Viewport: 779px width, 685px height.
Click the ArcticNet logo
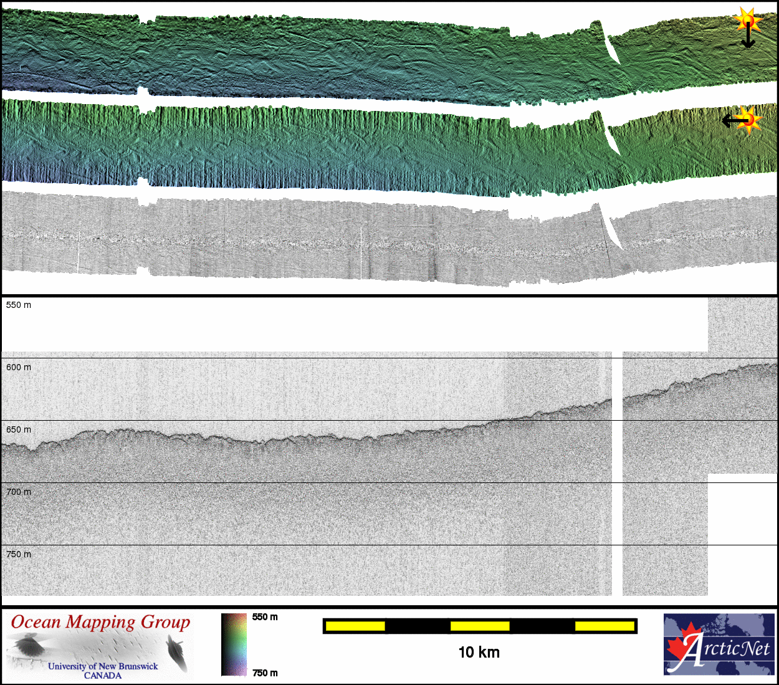click(x=719, y=644)
